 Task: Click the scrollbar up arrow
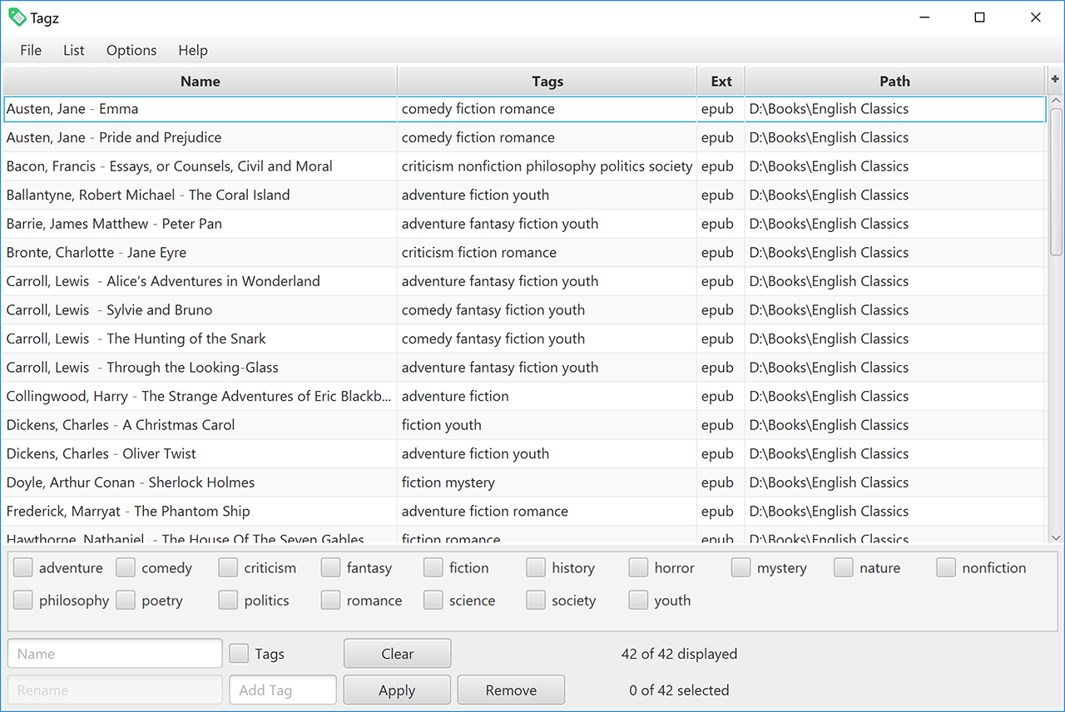(x=1056, y=101)
